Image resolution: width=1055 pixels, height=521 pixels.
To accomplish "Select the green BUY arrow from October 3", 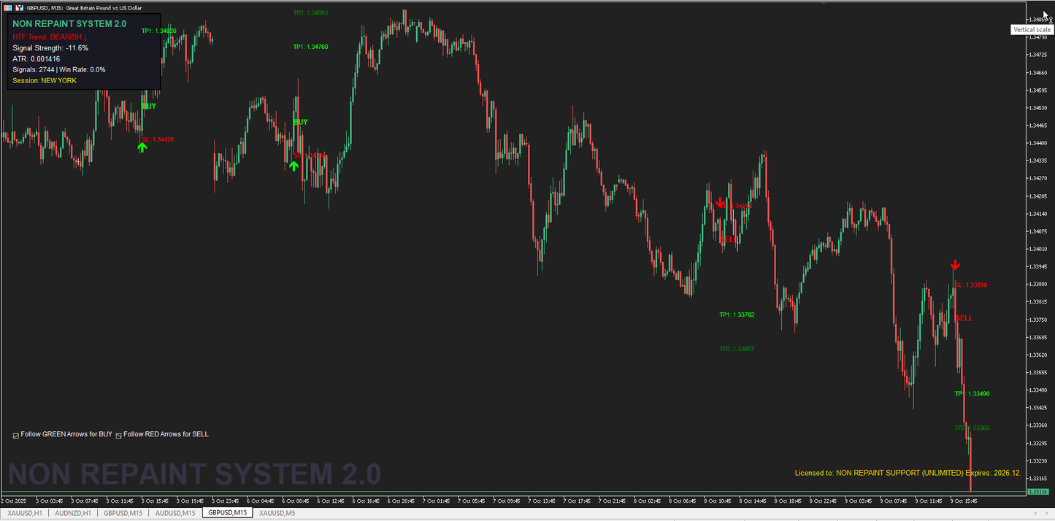I will [x=142, y=147].
